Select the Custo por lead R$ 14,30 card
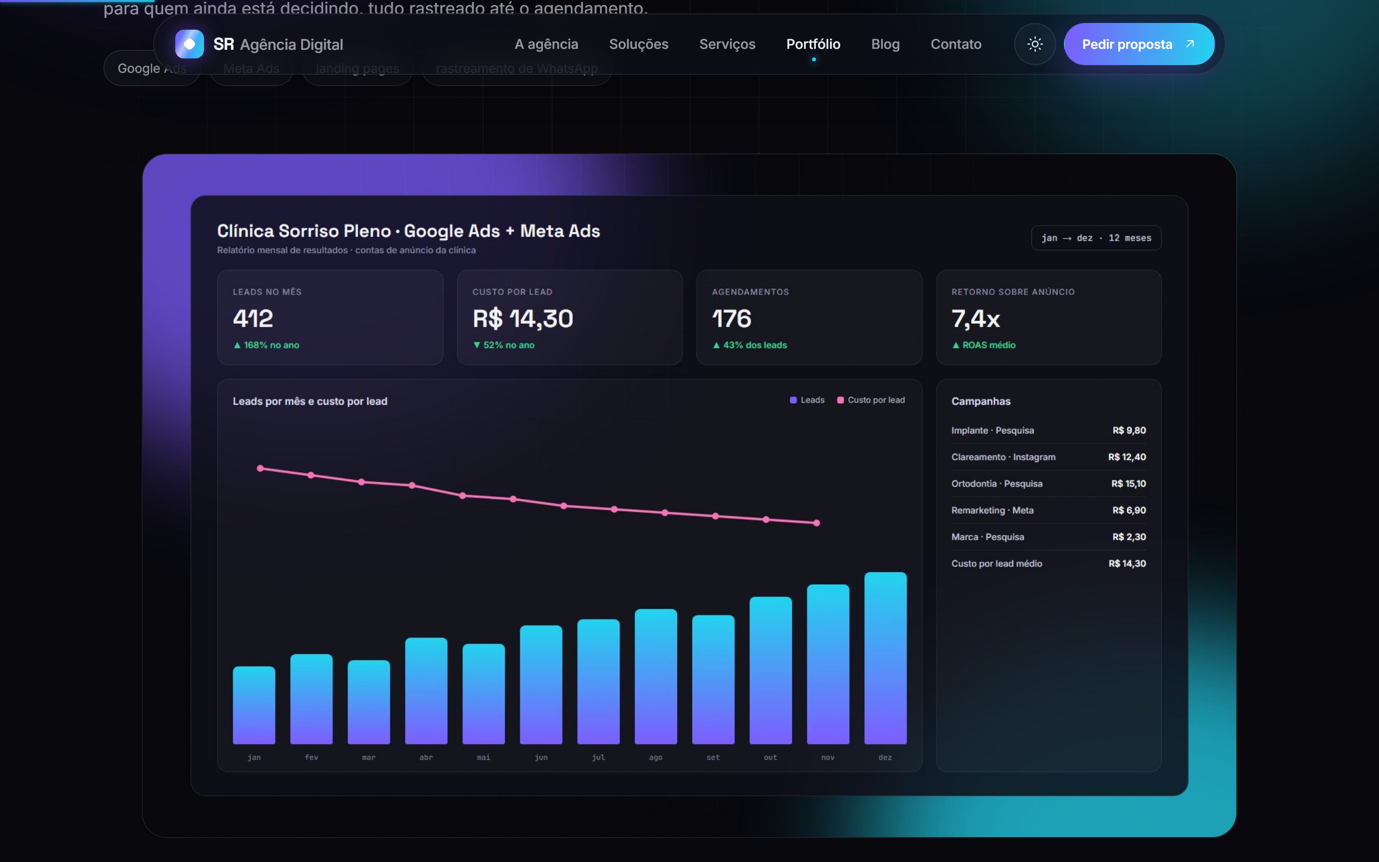The width and height of the screenshot is (1379, 862). (569, 318)
